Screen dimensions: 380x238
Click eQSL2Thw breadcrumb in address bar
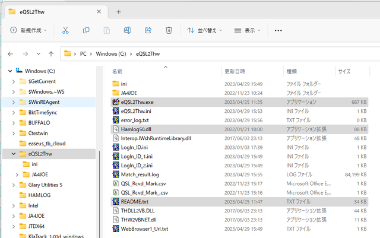(x=148, y=54)
